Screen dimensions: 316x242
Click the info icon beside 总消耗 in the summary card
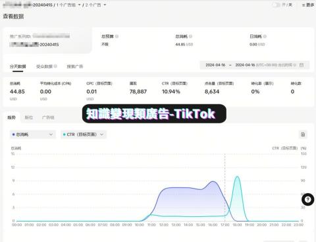click(190, 36)
